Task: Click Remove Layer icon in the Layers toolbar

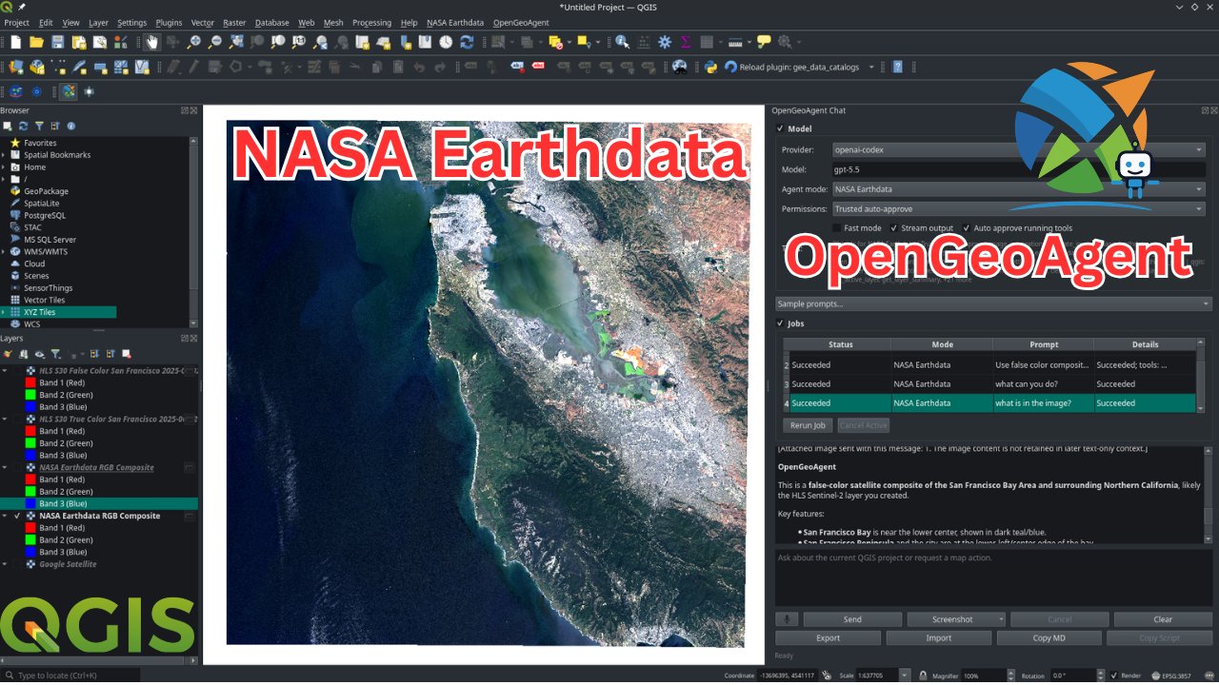Action: pos(127,354)
